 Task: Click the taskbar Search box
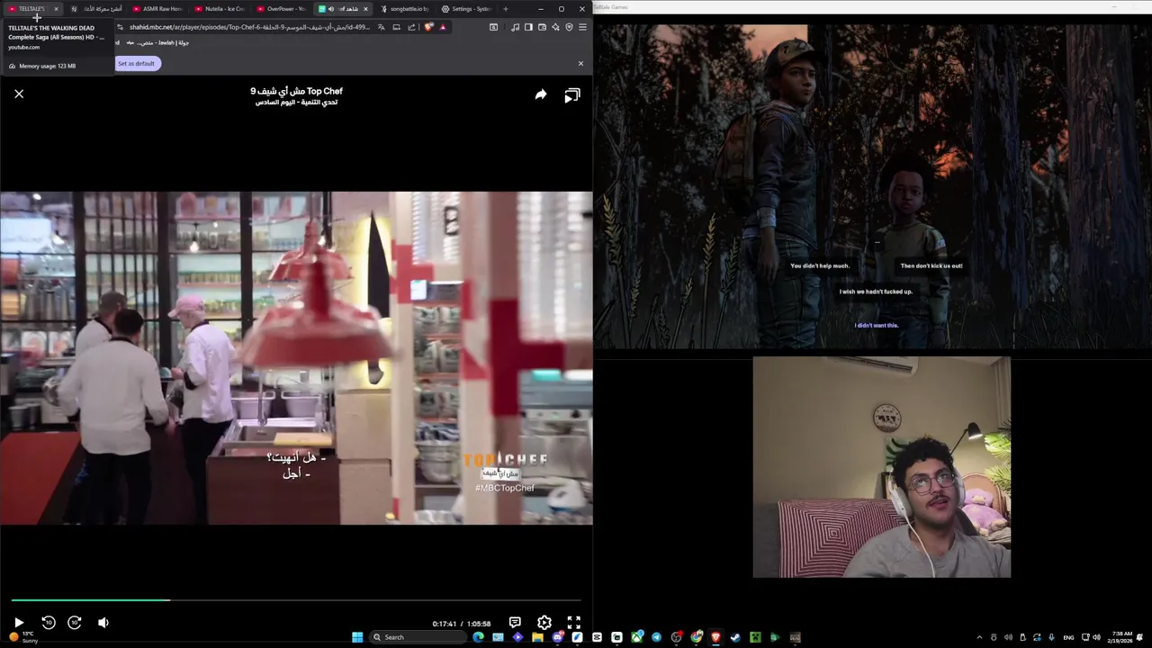[x=418, y=637]
